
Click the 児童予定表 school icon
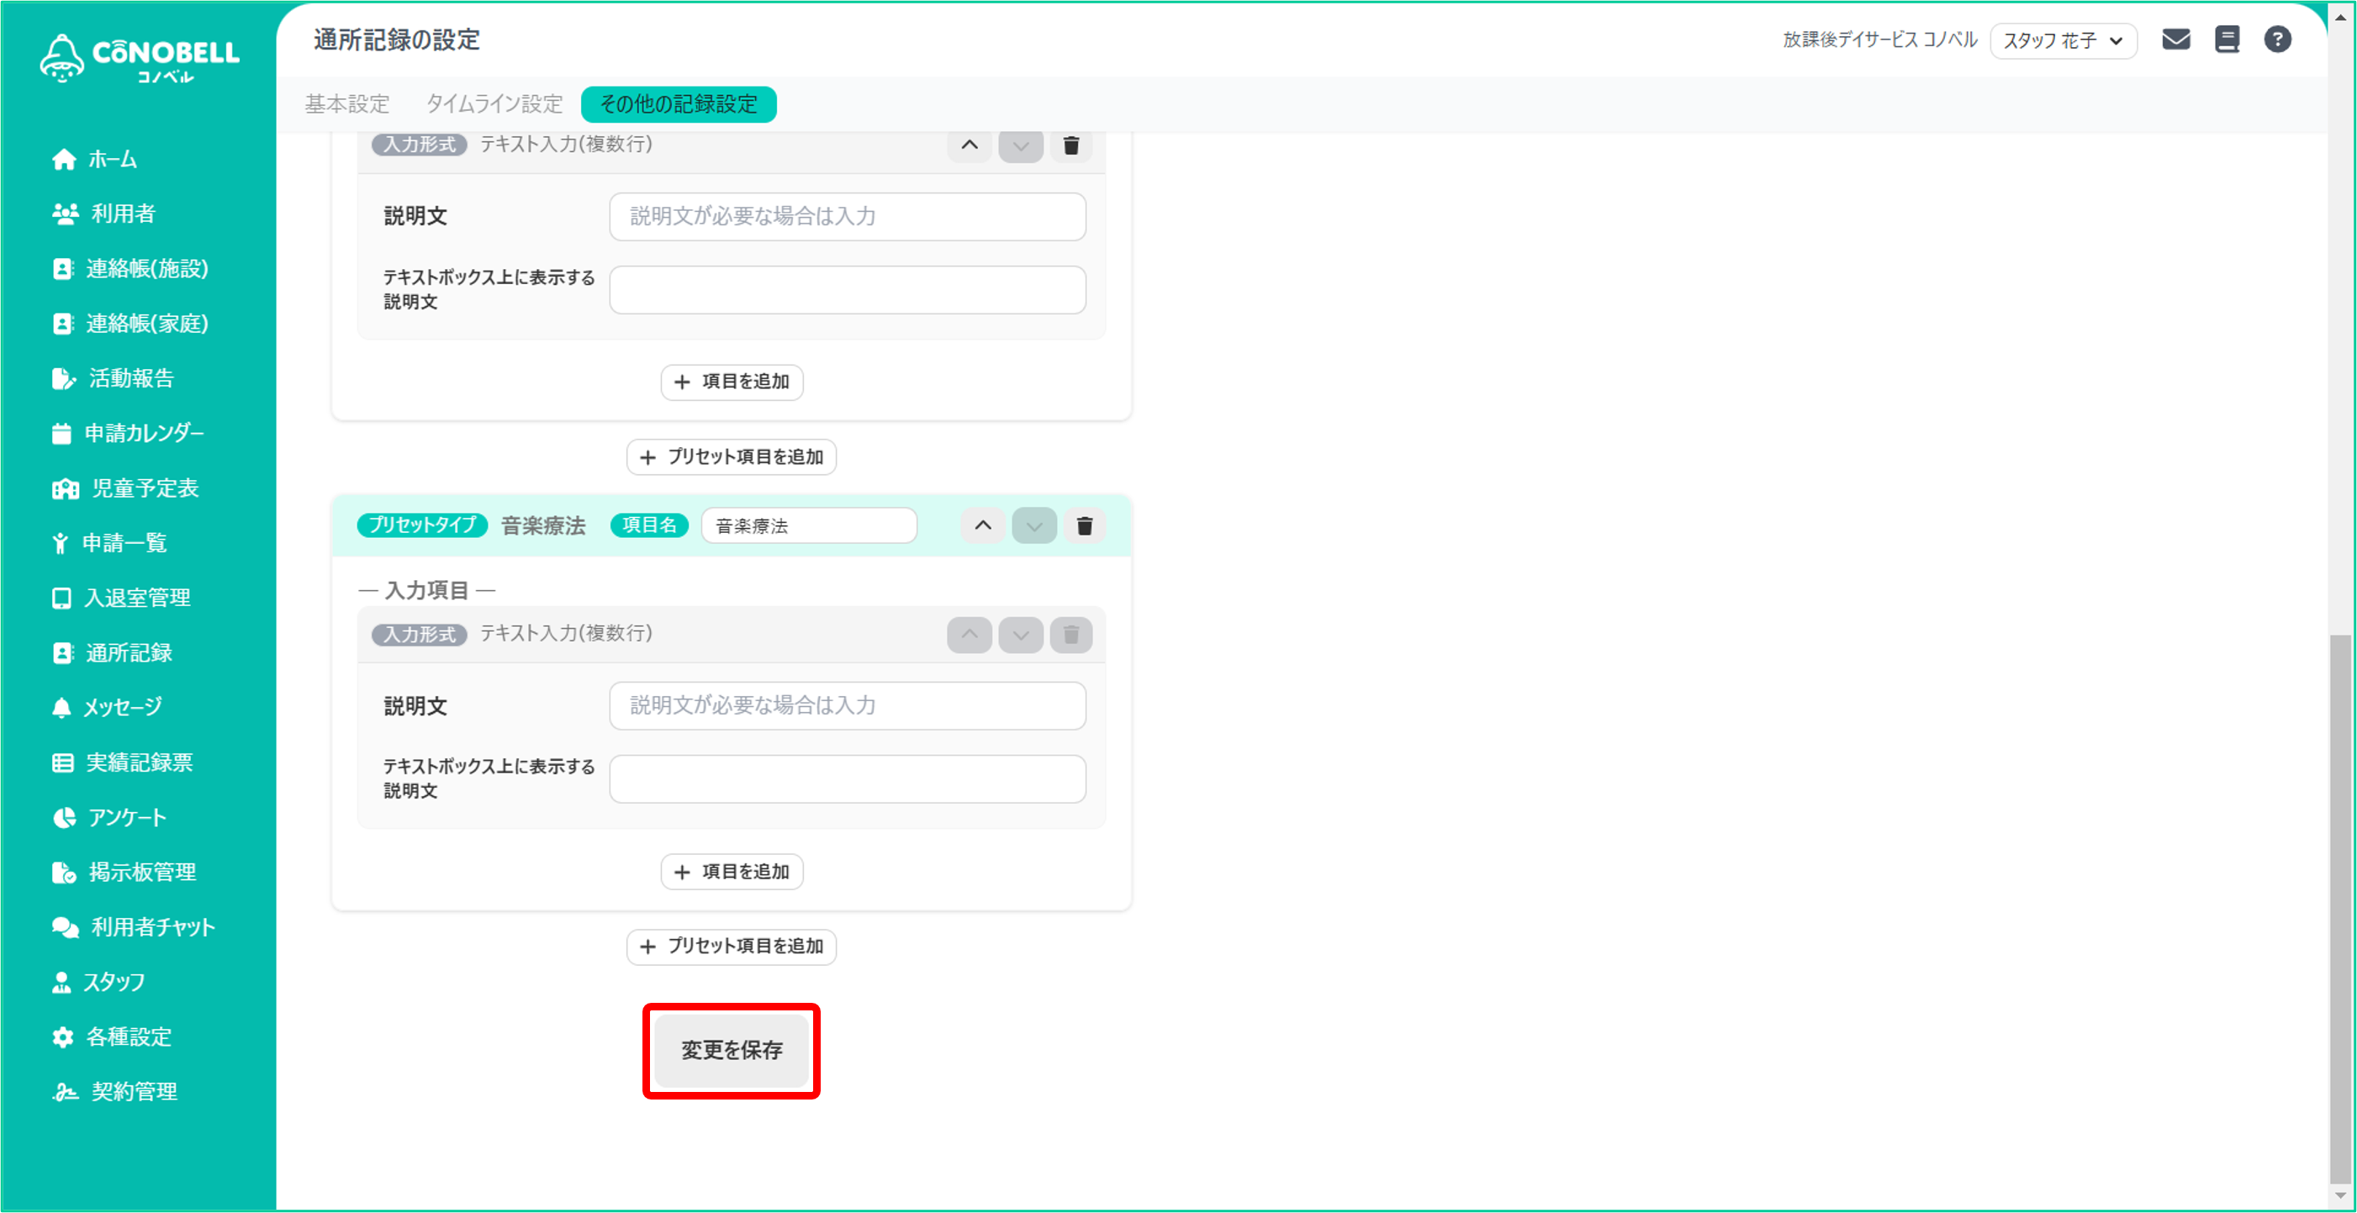click(65, 488)
